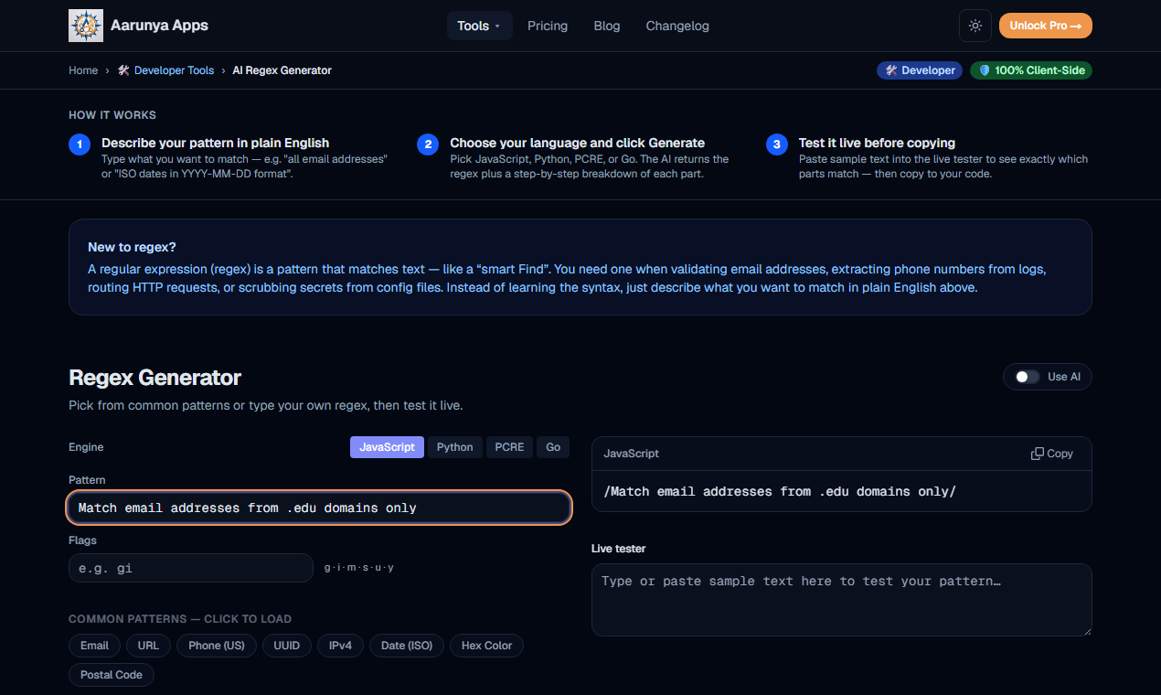The height and width of the screenshot is (695, 1161).
Task: Load the Email common pattern
Action: [94, 646]
